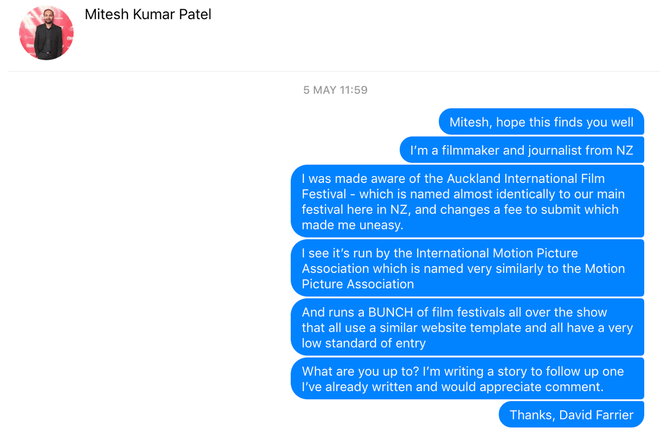
Task: Click the words "made me uneasy."
Action: pyautogui.click(x=353, y=225)
